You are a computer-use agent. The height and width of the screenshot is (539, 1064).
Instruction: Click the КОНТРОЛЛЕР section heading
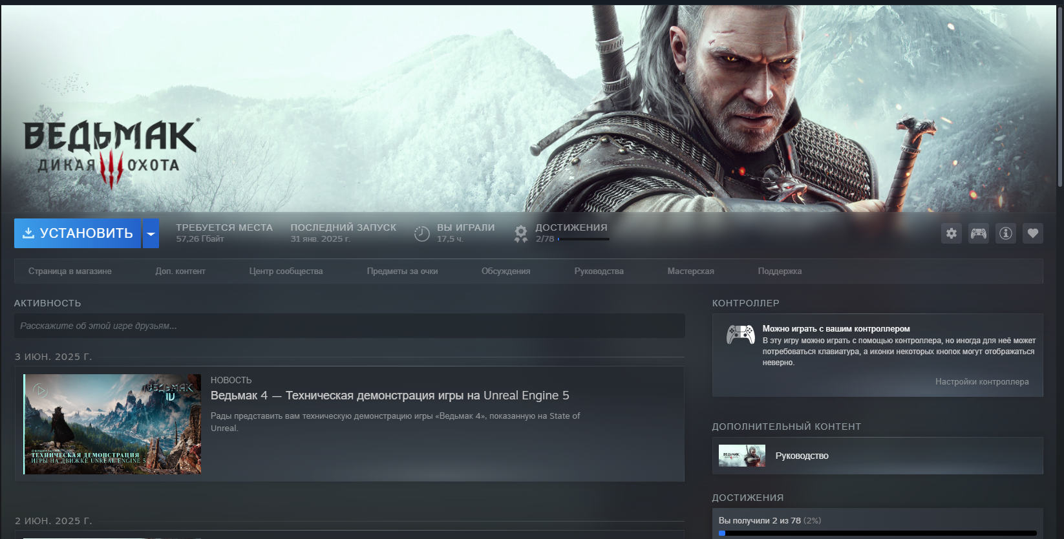click(x=746, y=303)
